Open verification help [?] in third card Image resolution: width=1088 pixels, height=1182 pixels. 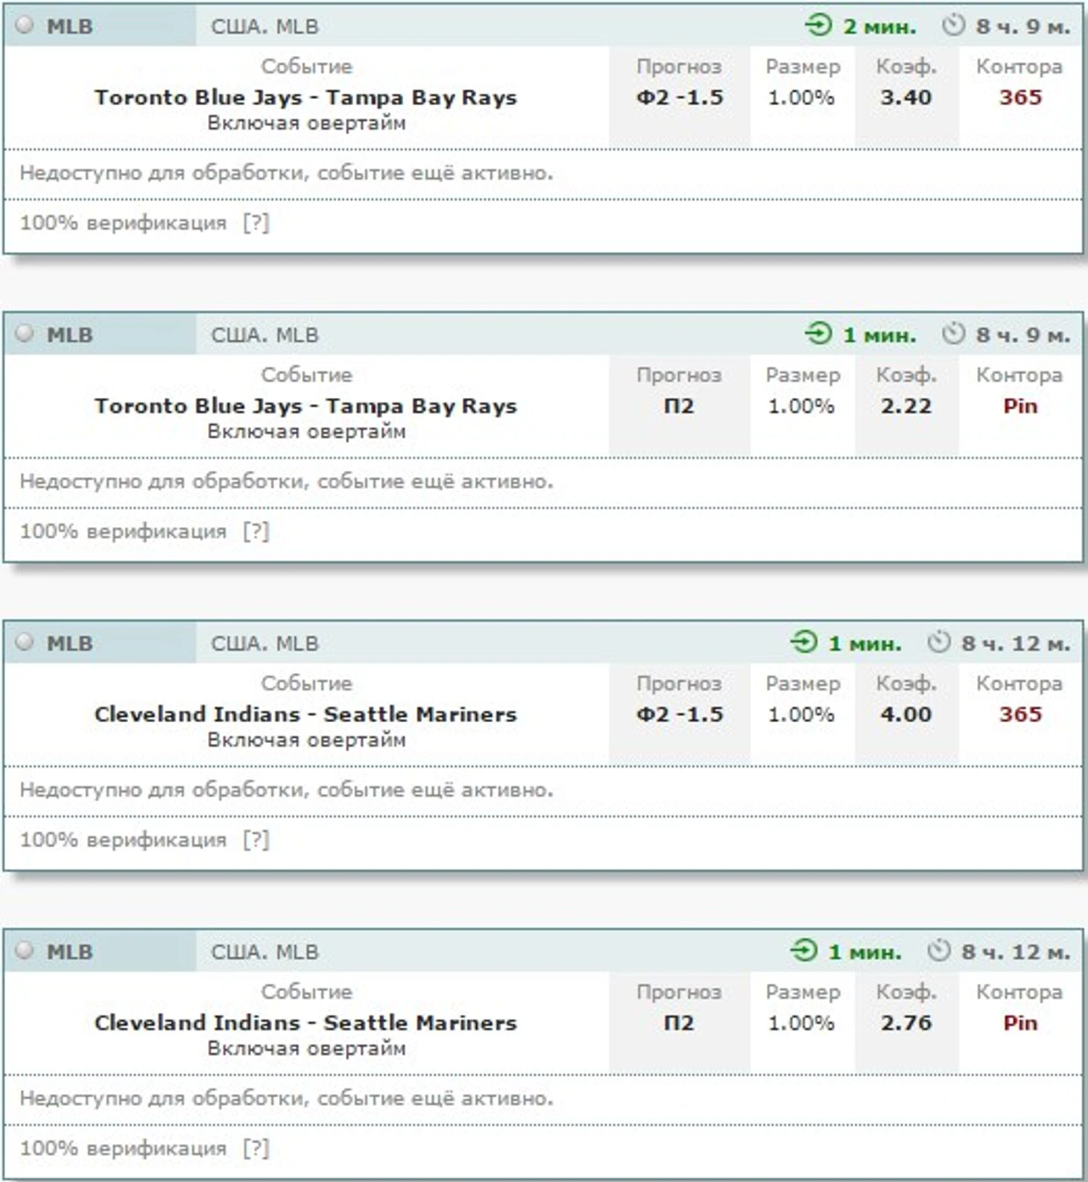pyautogui.click(x=256, y=840)
